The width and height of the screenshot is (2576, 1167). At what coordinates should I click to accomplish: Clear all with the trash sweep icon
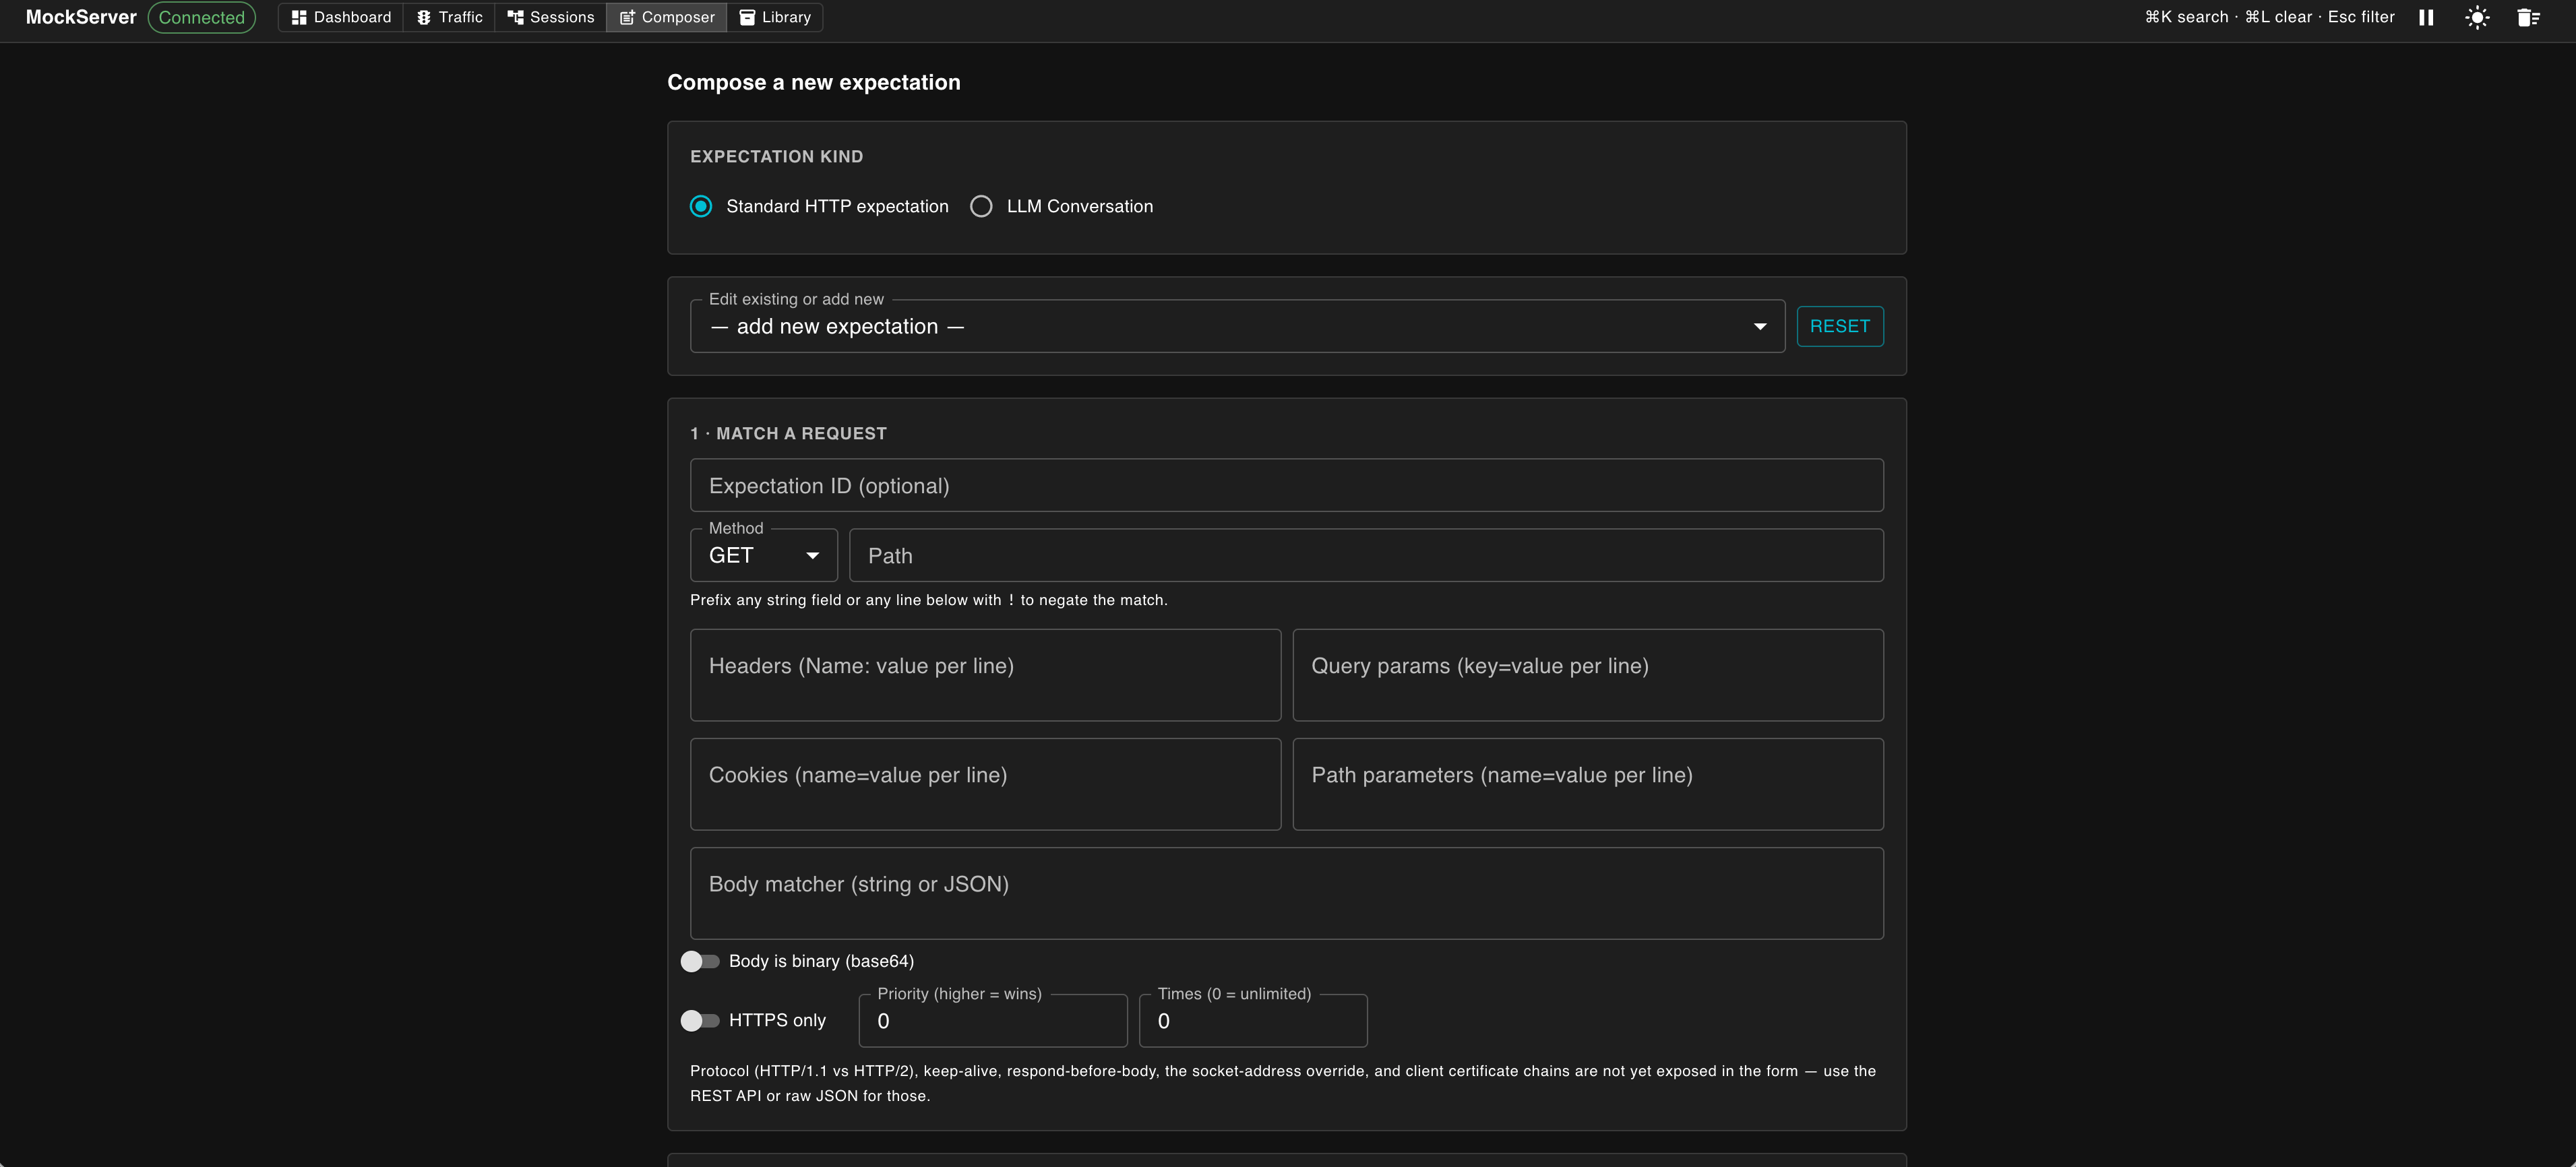(2528, 17)
